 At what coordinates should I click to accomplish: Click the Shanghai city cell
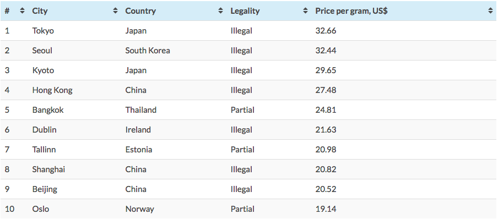[48, 169]
